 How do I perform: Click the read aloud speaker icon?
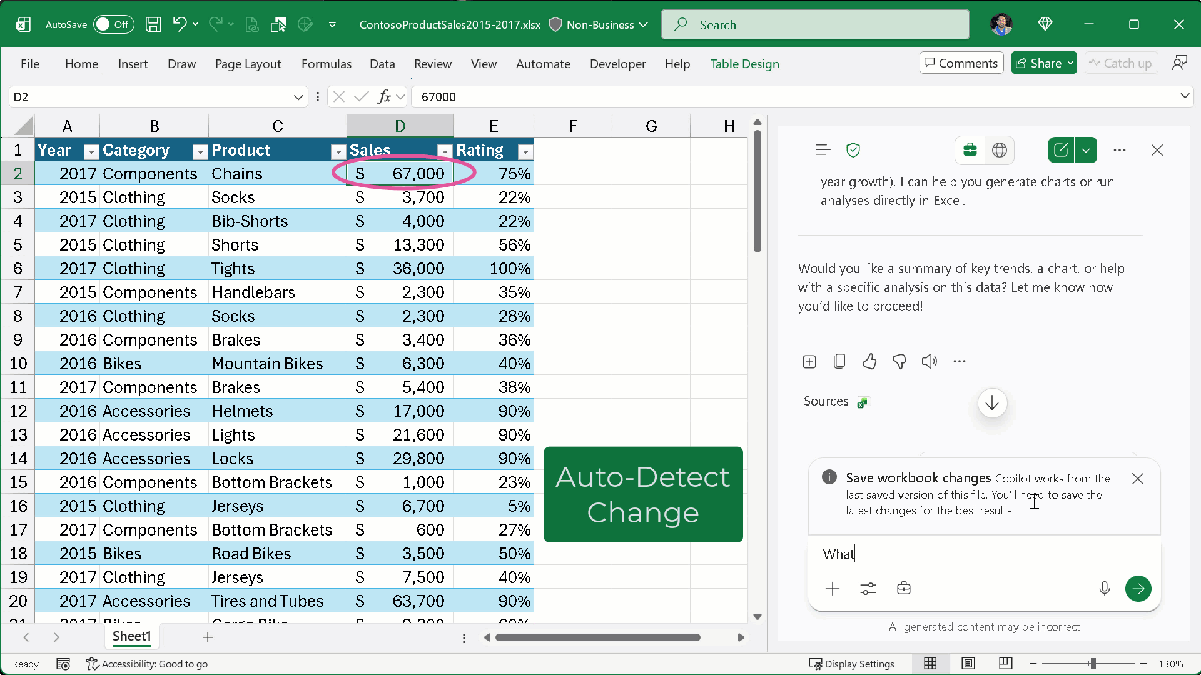coord(929,361)
